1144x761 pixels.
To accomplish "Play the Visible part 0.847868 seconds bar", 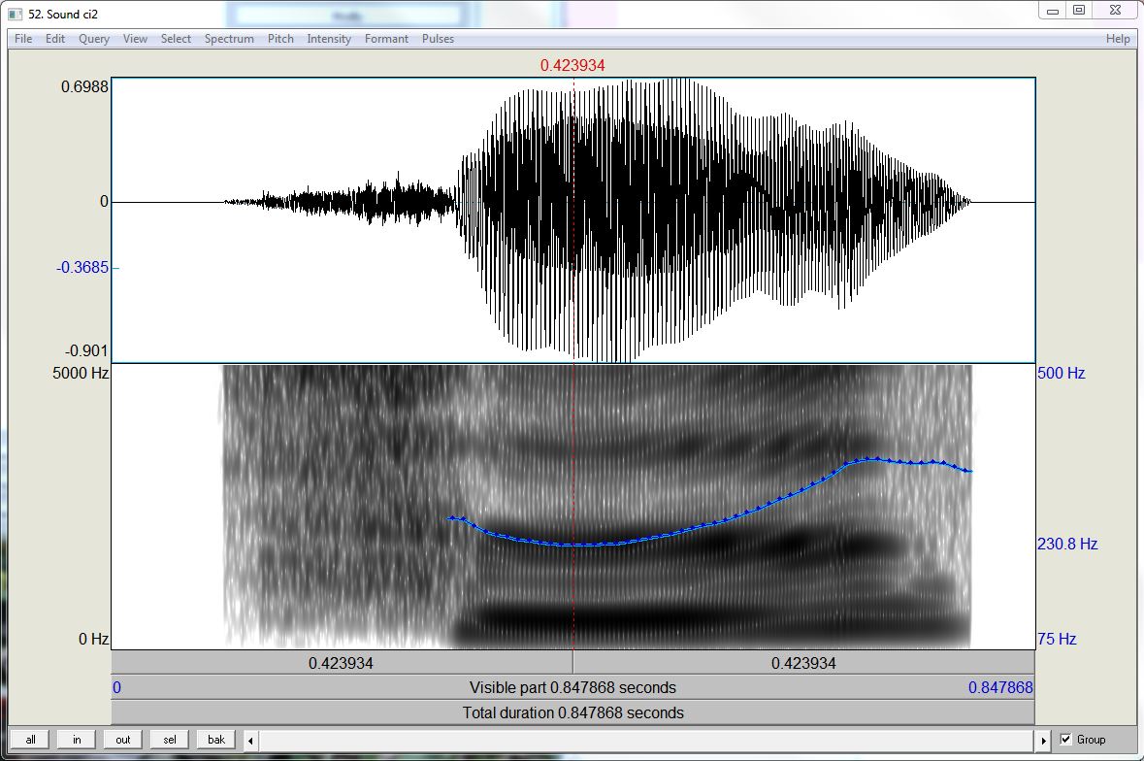I will [x=572, y=687].
